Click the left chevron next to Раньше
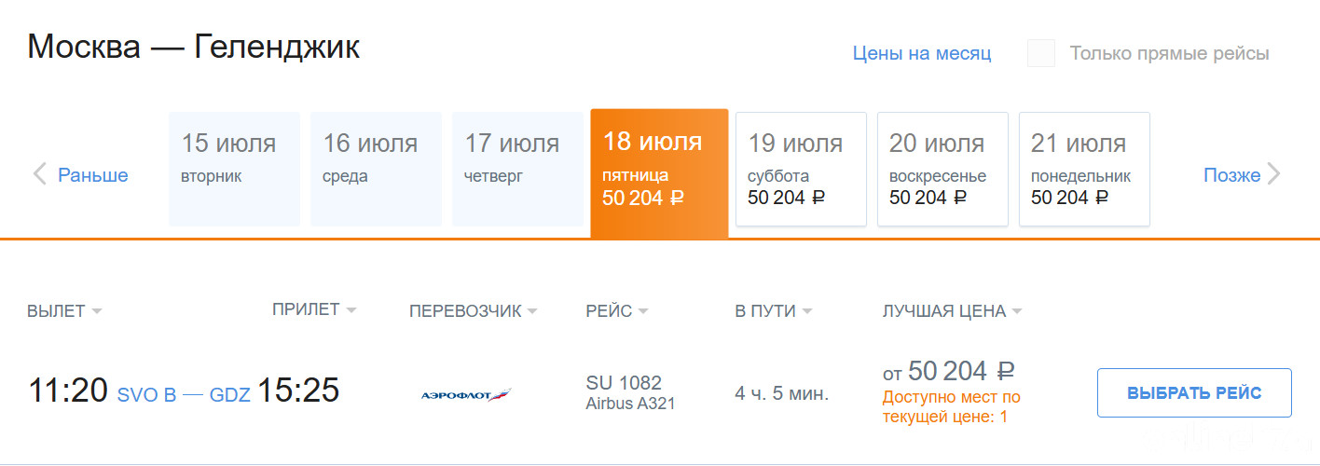 (40, 174)
